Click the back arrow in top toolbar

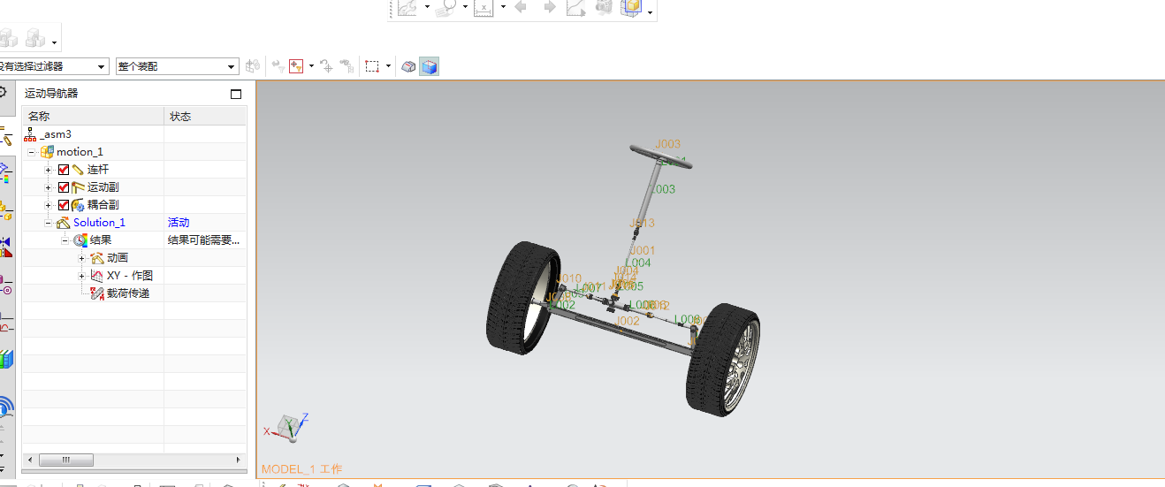tap(521, 7)
